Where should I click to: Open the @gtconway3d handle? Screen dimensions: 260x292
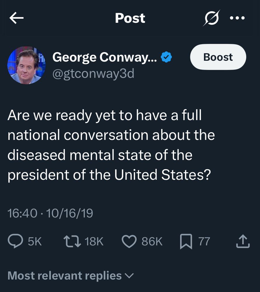pos(93,74)
